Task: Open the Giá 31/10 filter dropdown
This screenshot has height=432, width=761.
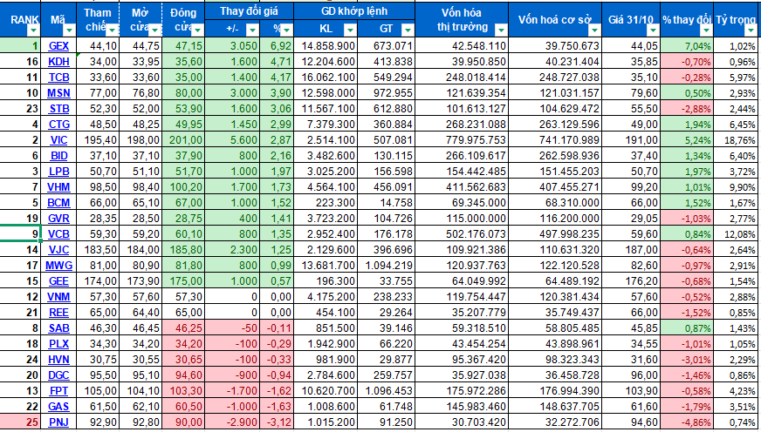Action: point(655,31)
